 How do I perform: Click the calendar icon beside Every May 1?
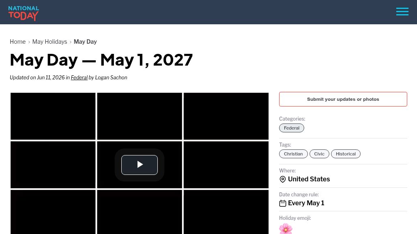point(283,203)
